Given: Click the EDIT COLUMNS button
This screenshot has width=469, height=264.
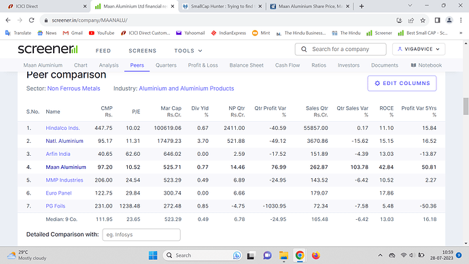Looking at the screenshot, I should tap(402, 83).
